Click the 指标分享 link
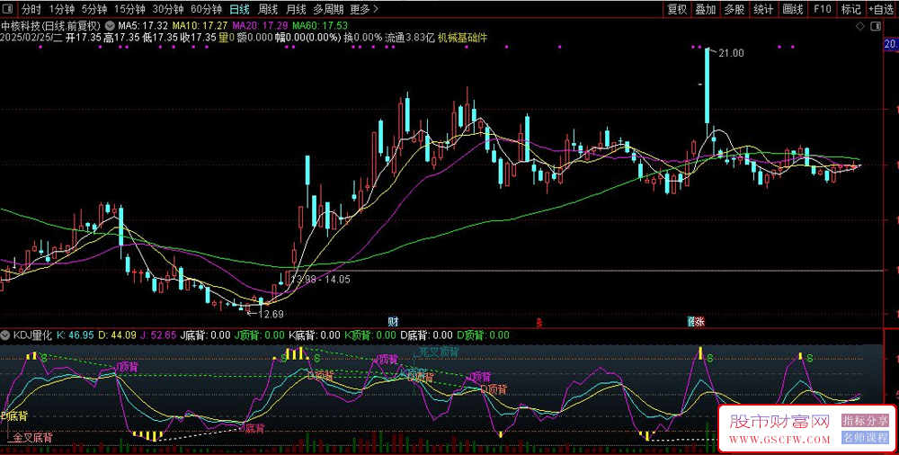899x455 pixels. tap(865, 421)
